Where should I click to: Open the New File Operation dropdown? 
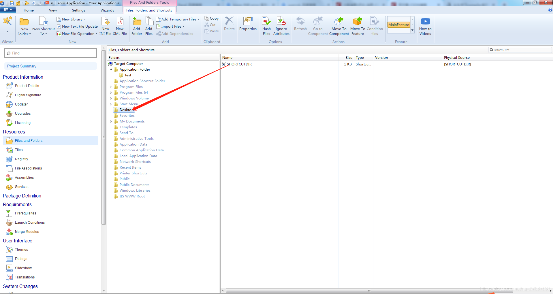tap(77, 34)
